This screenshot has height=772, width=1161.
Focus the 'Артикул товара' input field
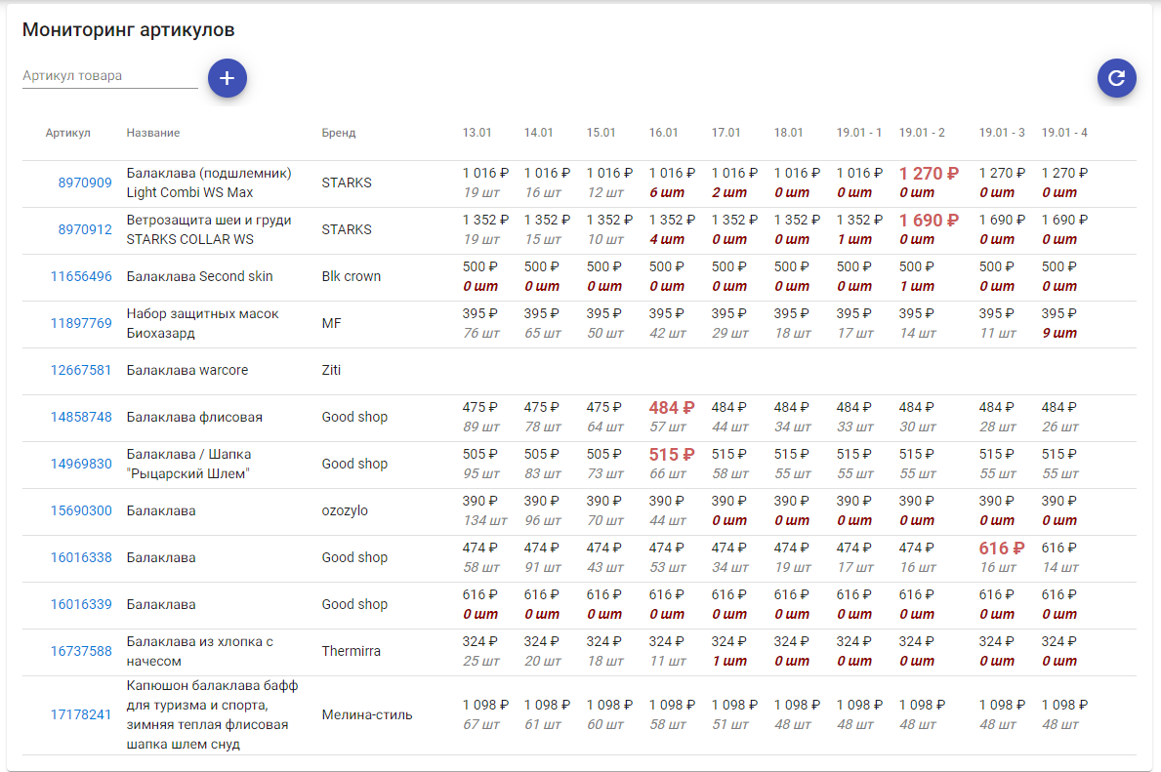pyautogui.click(x=109, y=76)
